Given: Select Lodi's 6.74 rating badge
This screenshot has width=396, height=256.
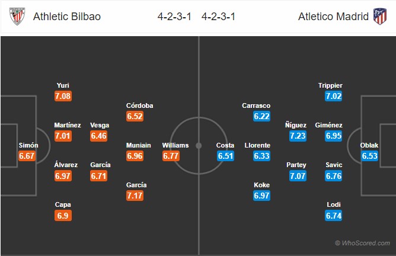Looking at the screenshot, I should point(334,216).
